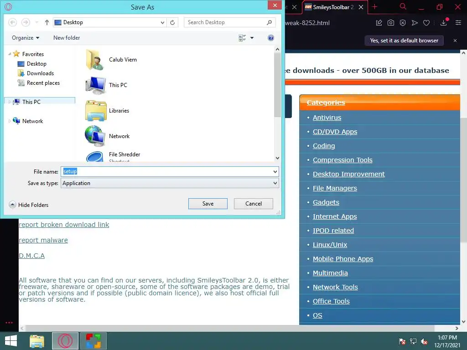Click file list vertical scrollbar down arrow
This screenshot has width=467, height=350.
[x=277, y=158]
